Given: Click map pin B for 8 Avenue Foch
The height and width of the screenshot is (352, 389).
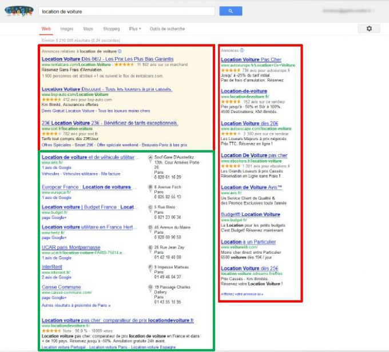Looking at the screenshot, I should pos(150,189).
